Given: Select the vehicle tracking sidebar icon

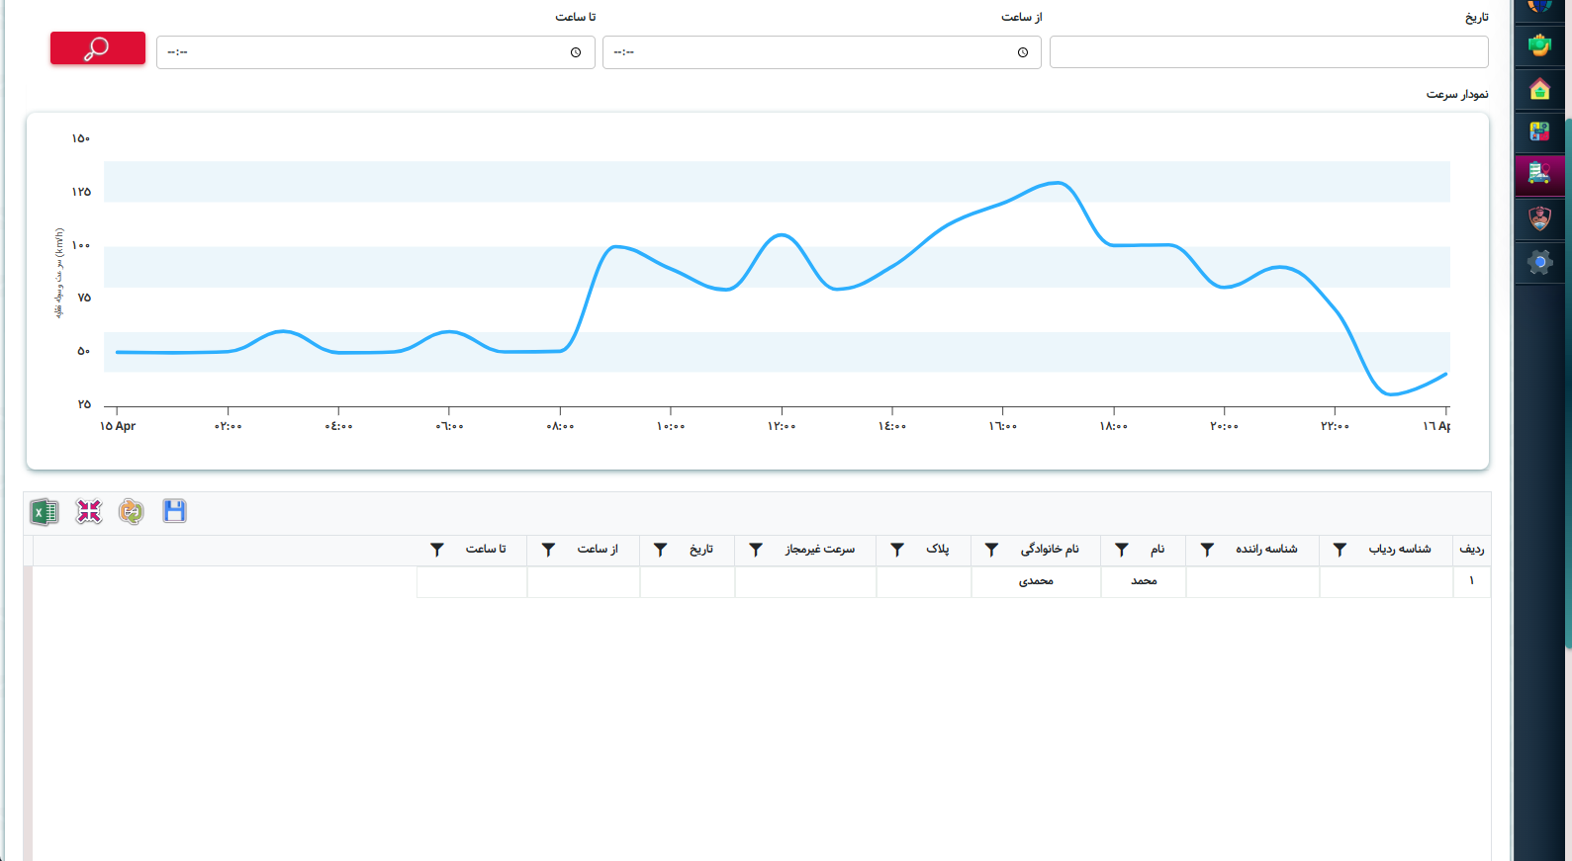Looking at the screenshot, I should [1539, 174].
